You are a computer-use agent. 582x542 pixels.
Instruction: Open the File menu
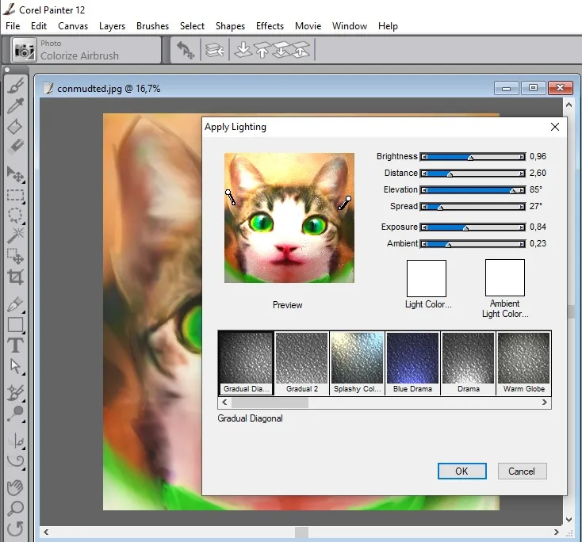point(13,26)
